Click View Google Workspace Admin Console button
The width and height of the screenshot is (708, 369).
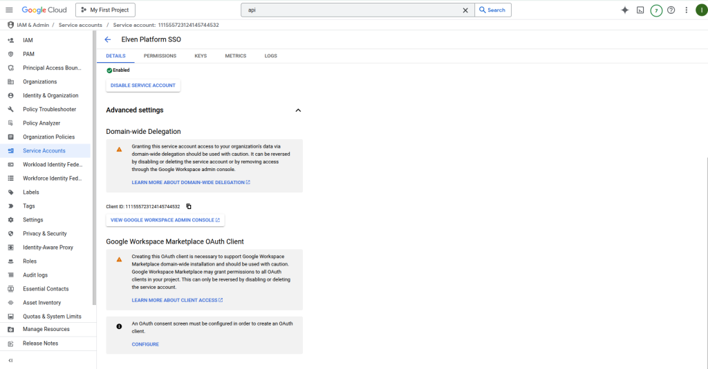coord(165,220)
